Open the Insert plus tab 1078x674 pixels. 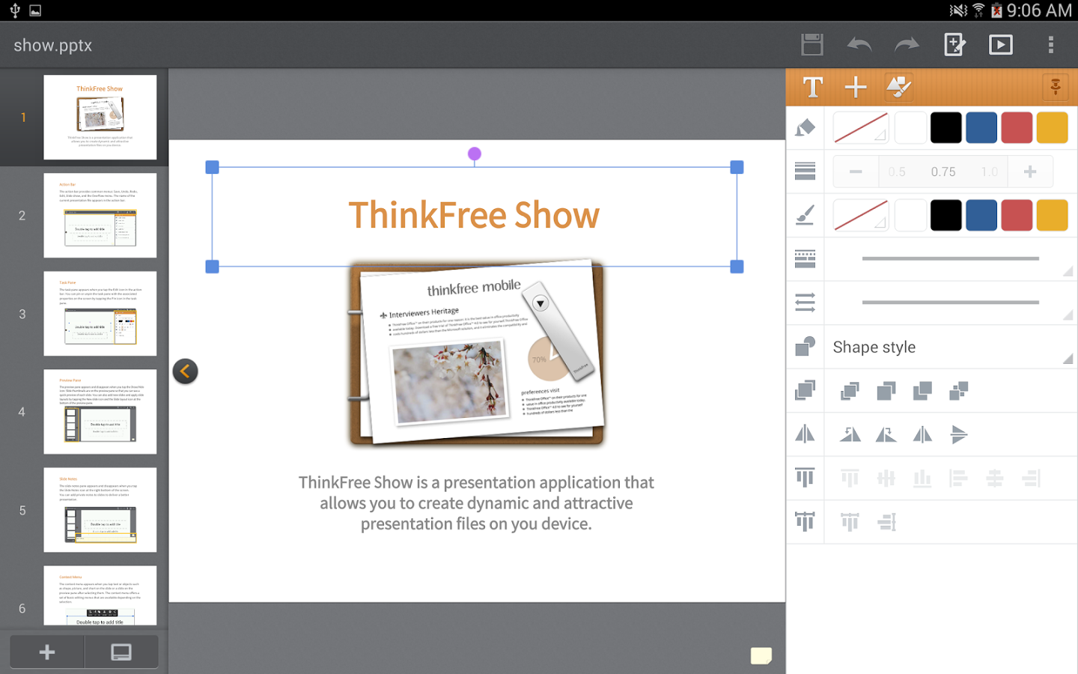point(856,88)
